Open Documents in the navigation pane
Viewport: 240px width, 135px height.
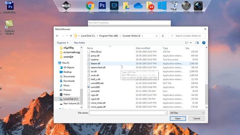coord(69,76)
